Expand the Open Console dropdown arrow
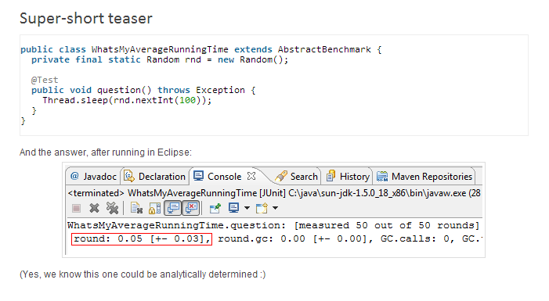 click(275, 208)
